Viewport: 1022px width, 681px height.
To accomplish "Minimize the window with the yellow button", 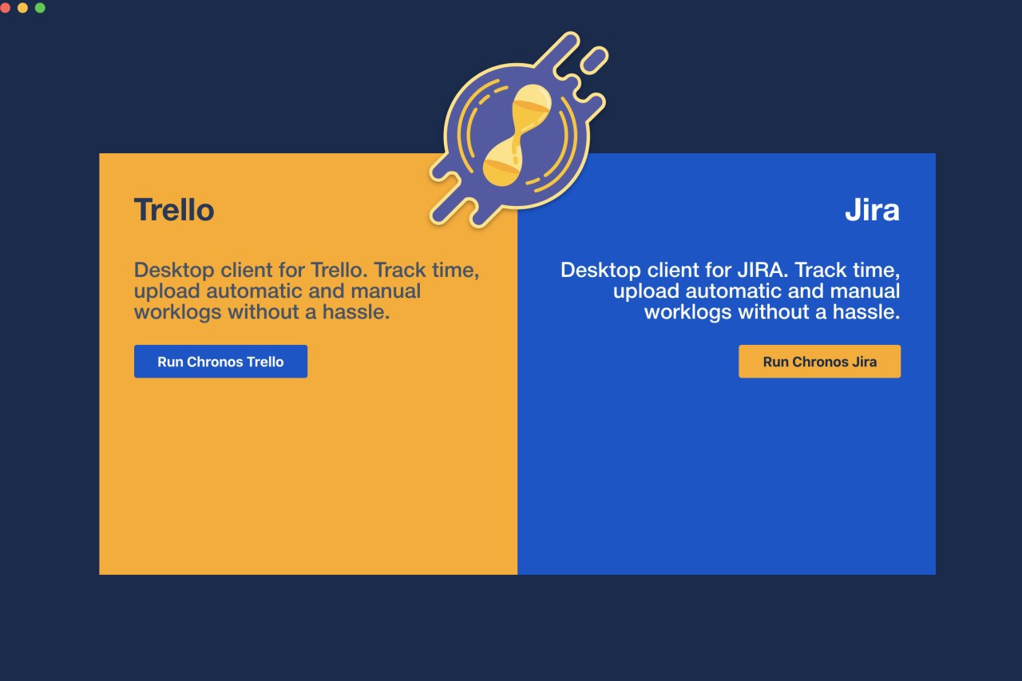I will (x=22, y=8).
